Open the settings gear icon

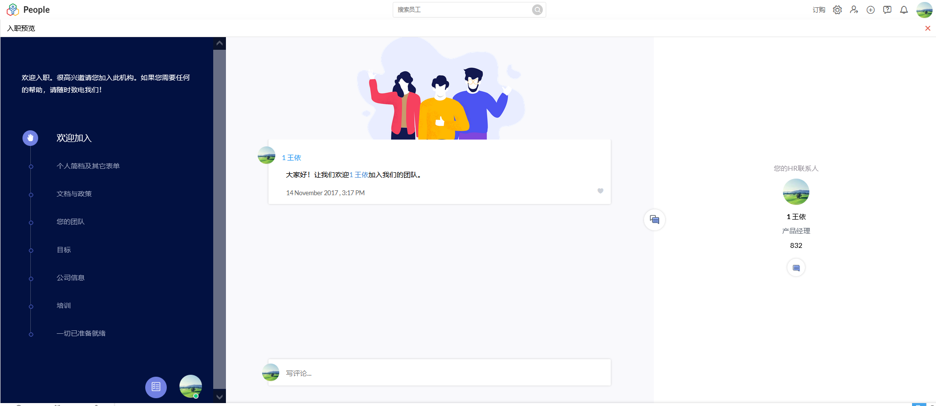coord(837,10)
